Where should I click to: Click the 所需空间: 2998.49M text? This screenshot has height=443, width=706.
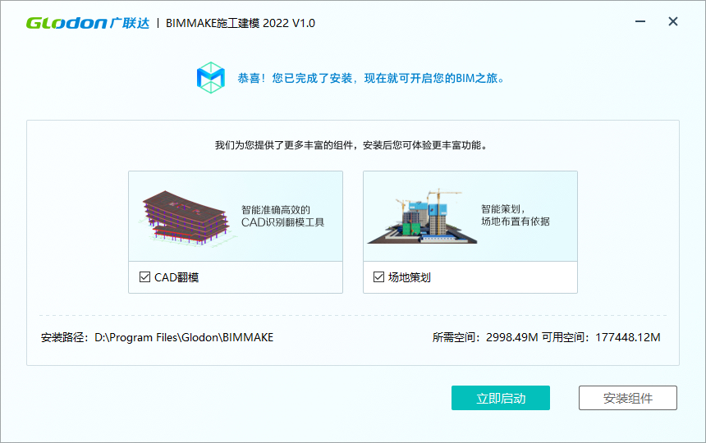[x=485, y=337]
